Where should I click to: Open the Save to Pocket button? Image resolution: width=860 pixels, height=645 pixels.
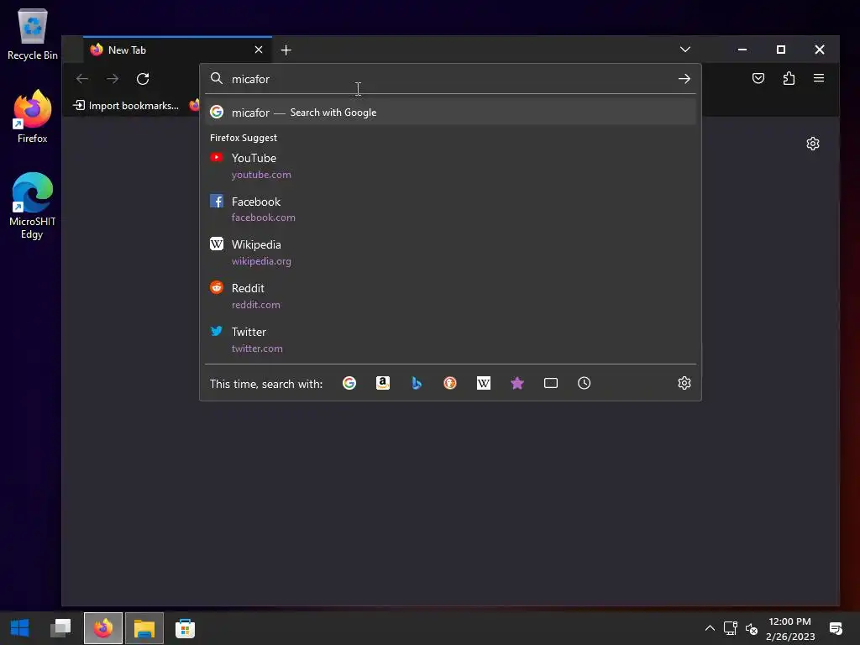pos(758,78)
